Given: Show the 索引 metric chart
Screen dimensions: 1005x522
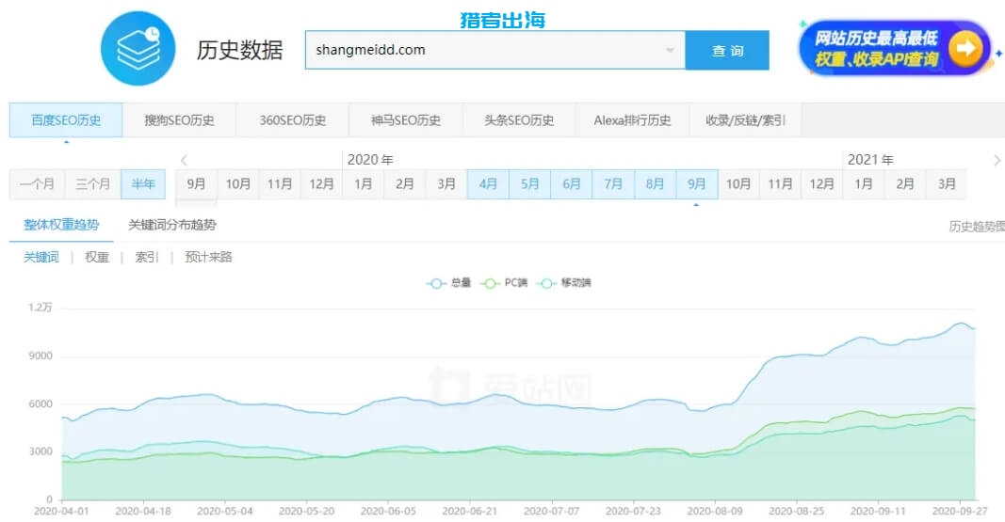Looking at the screenshot, I should point(146,257).
